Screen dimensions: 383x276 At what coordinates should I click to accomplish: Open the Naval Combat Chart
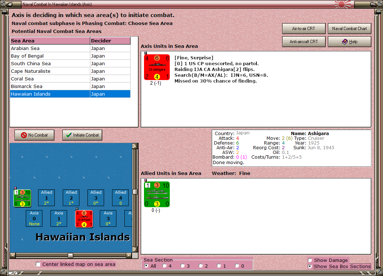tap(349, 29)
